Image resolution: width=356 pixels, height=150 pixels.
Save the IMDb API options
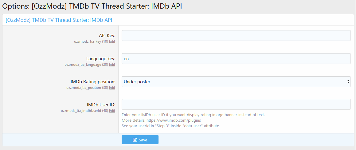[x=140, y=140]
